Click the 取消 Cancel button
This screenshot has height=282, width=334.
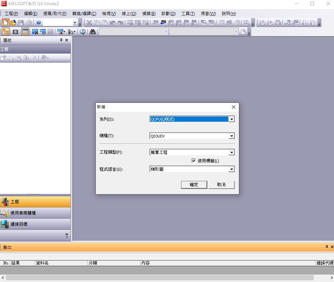click(x=221, y=184)
